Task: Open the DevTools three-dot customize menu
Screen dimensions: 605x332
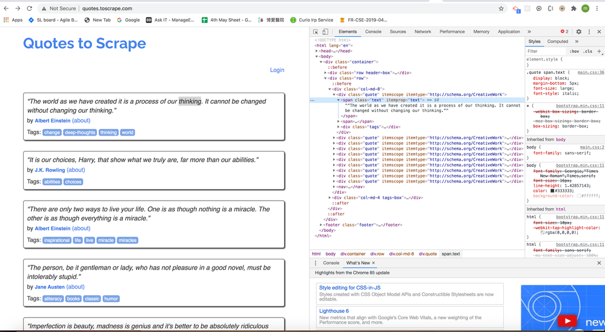Action: click(x=589, y=32)
